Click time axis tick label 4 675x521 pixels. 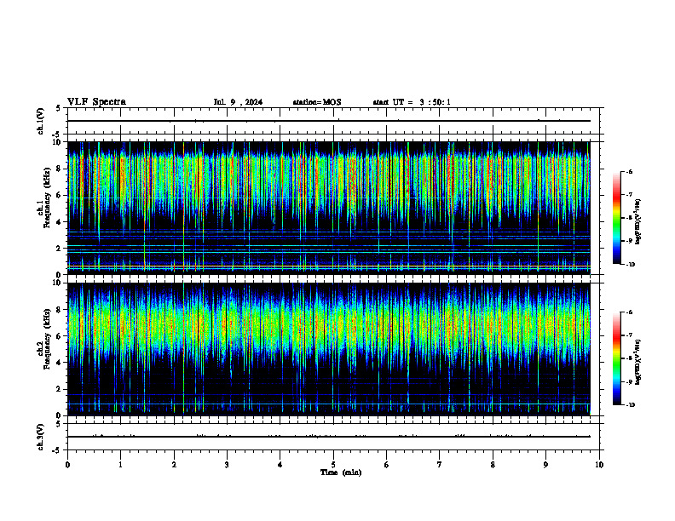point(280,465)
